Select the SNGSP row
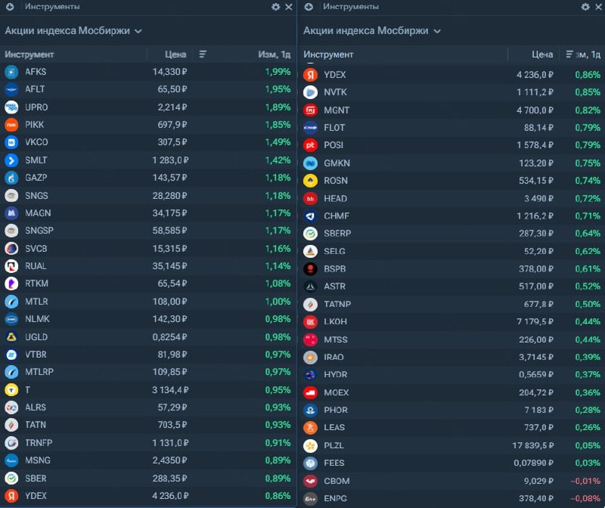 tap(148, 231)
